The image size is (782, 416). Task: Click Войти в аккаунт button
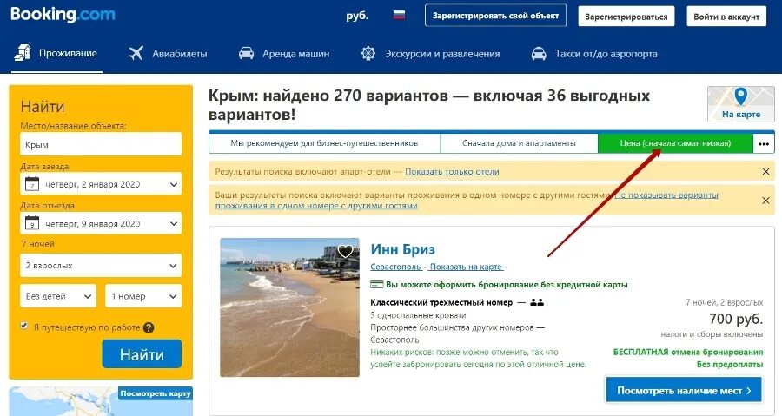point(726,16)
